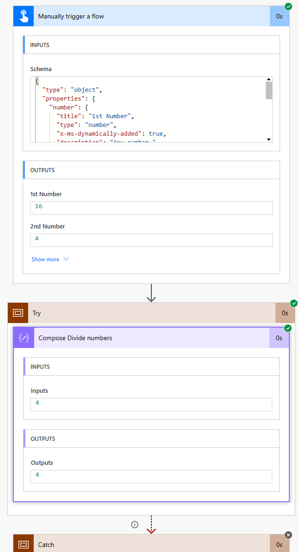Collapse the Compose Divide numbers action
This screenshot has width=299, height=552.
point(138,338)
